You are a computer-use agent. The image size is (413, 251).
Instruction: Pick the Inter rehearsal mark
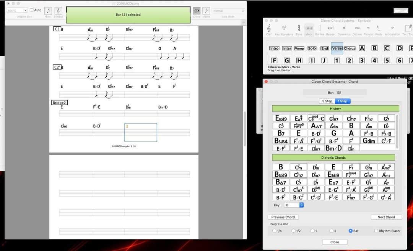click(287, 48)
